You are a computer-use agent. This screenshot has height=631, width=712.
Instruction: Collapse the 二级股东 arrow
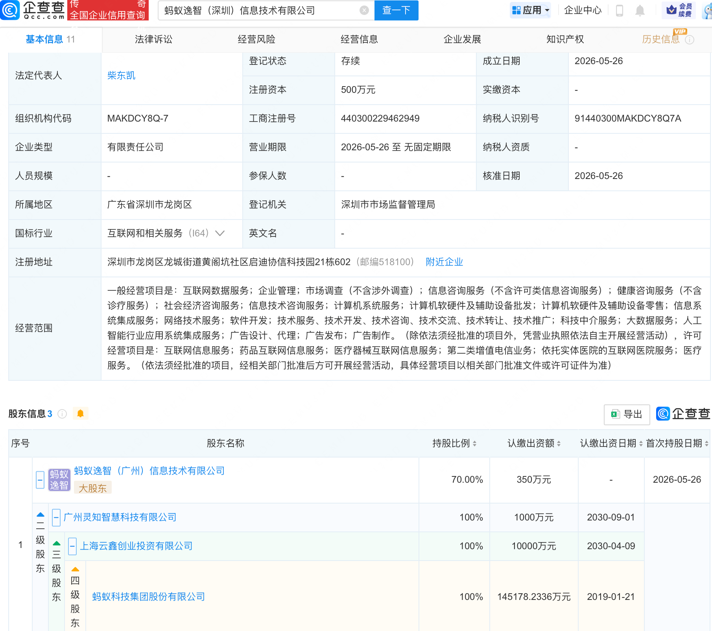41,515
